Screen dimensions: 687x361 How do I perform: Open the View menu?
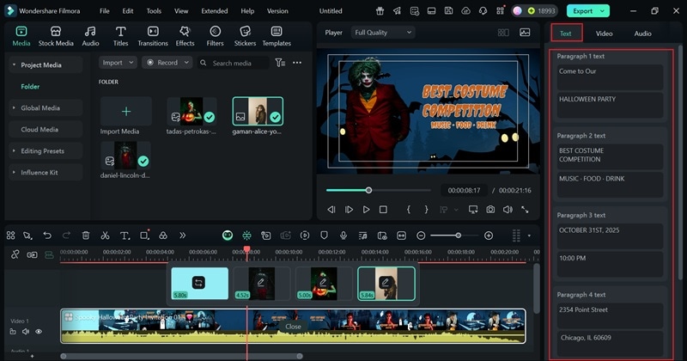tap(181, 11)
